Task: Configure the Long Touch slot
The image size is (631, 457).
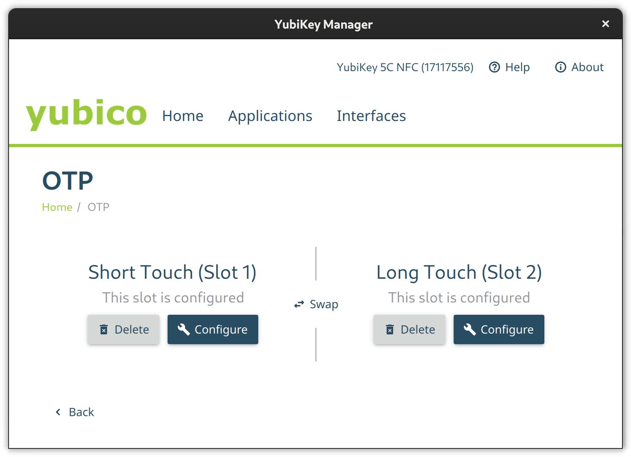Action: [499, 329]
